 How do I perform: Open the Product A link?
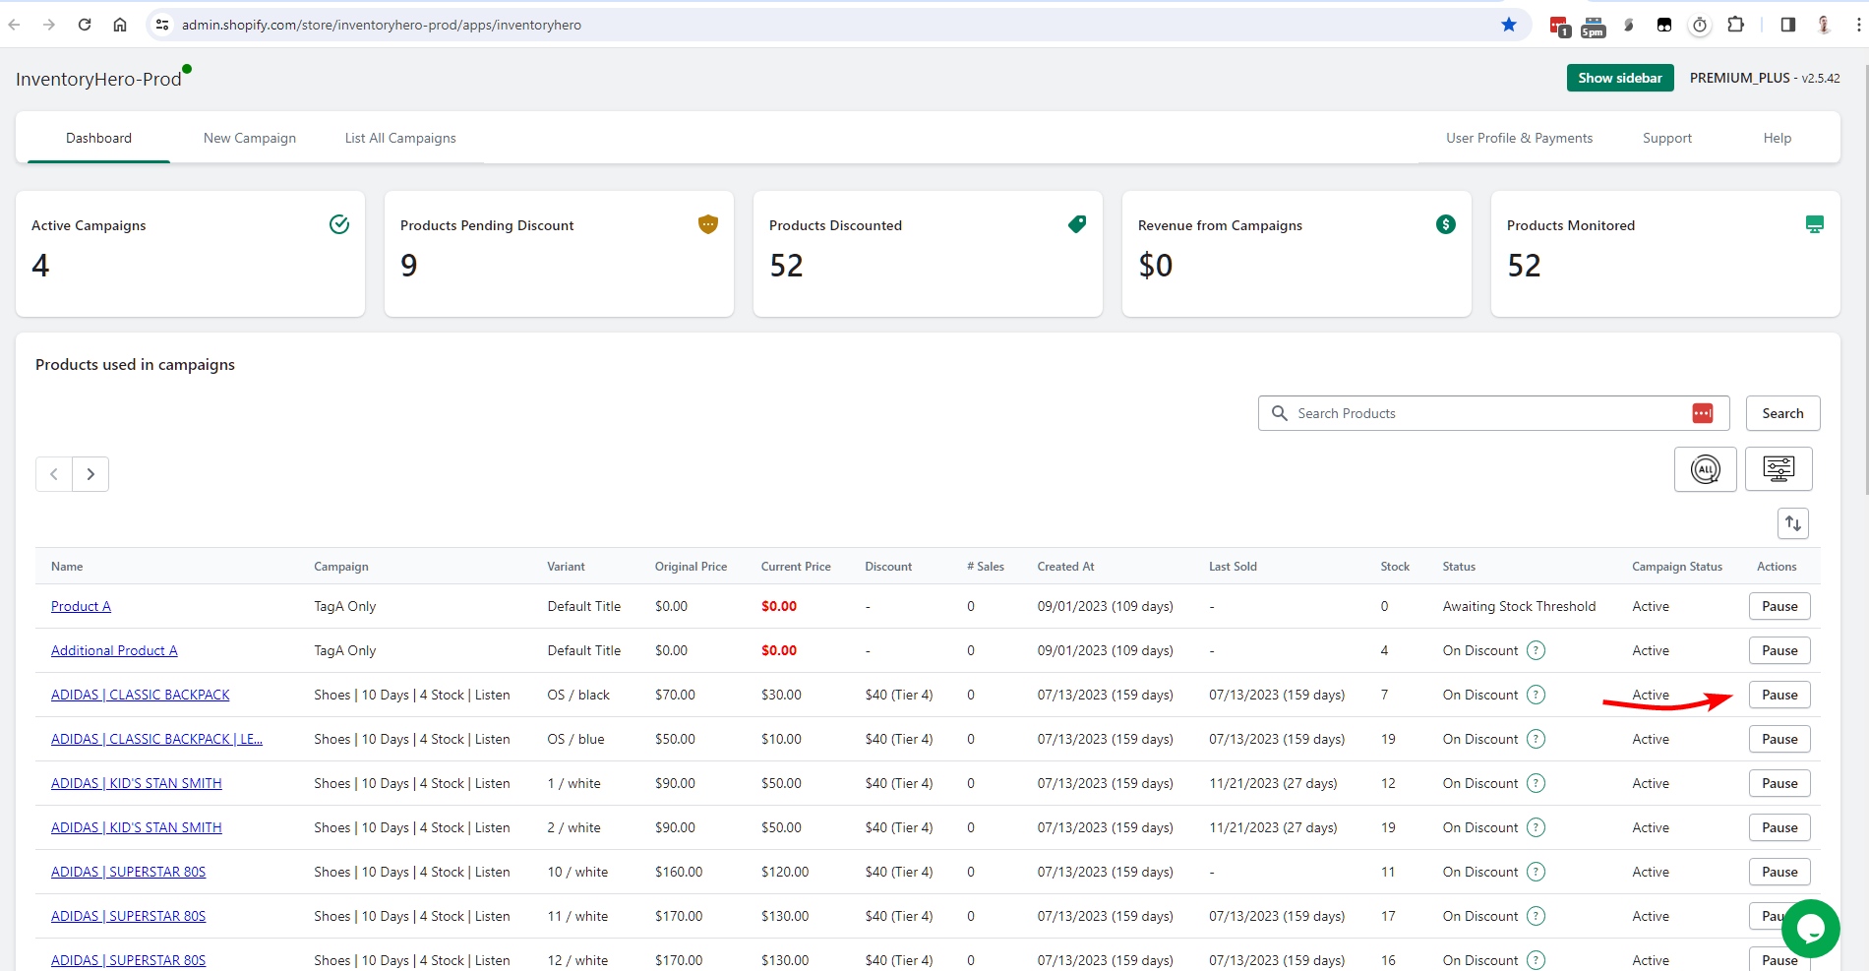pos(81,606)
